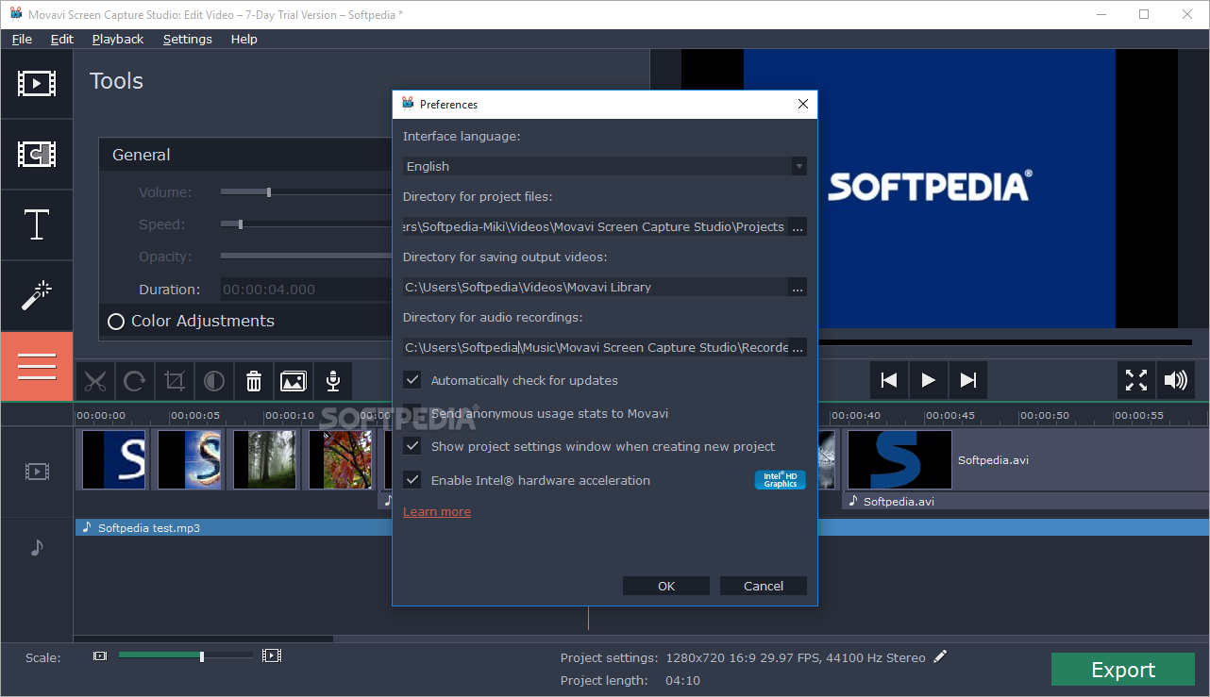Click Cancel in Preferences dialog
Image resolution: width=1210 pixels, height=697 pixels.
764,586
